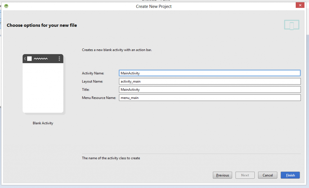The height and width of the screenshot is (188, 309).
Task: Select the Title text field
Action: 209,90
